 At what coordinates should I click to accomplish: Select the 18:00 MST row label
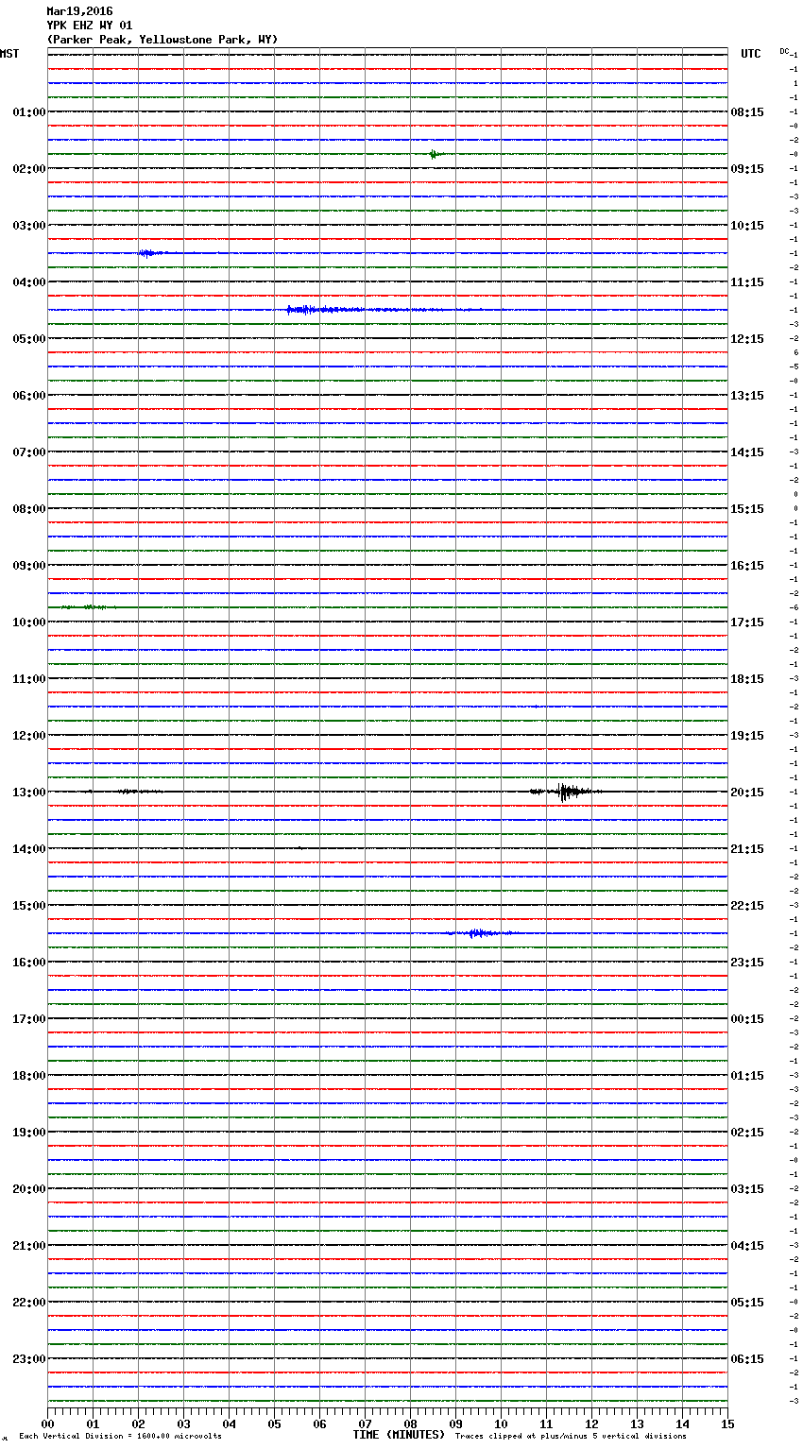[x=29, y=1076]
